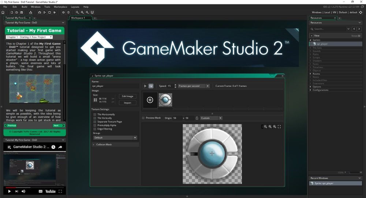Go to Previous tutorial page
The image size is (366, 198).
[x=11, y=126]
